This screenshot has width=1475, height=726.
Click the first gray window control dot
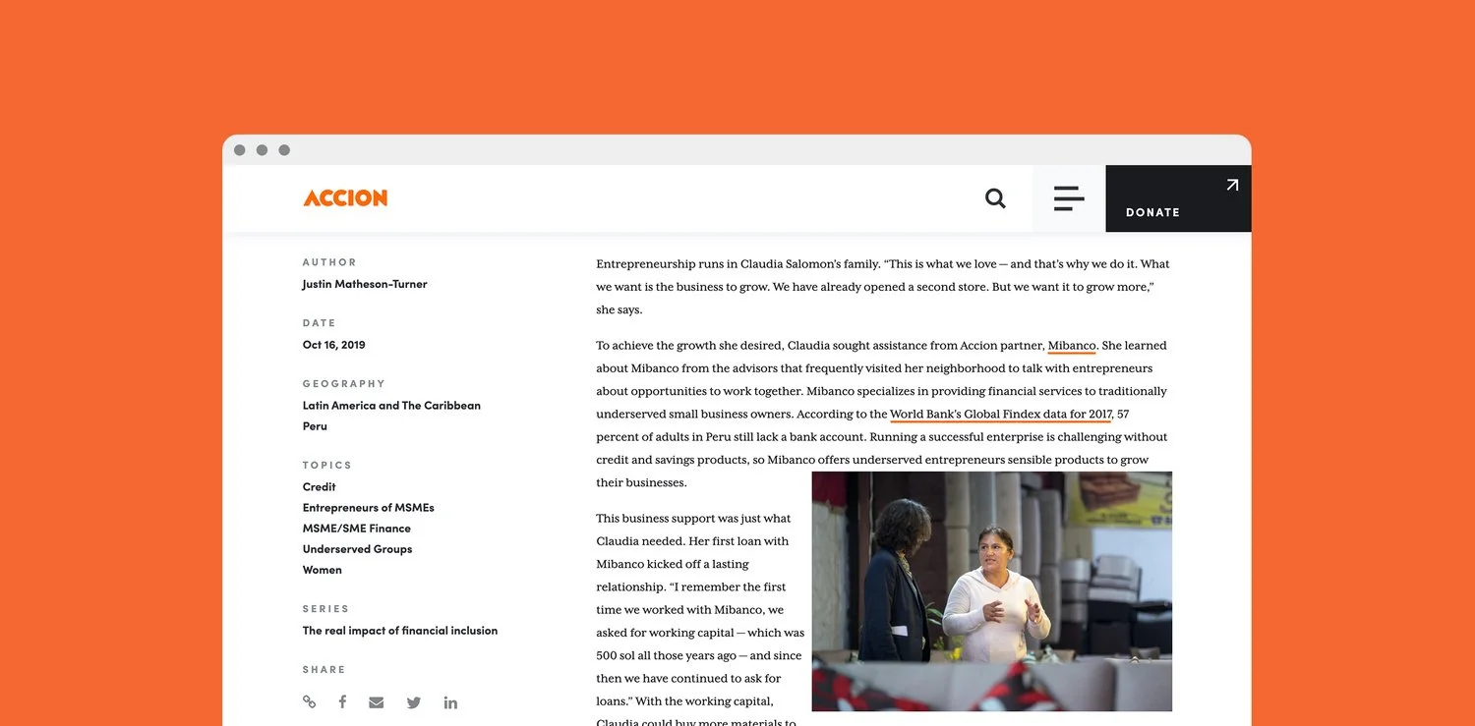point(240,150)
